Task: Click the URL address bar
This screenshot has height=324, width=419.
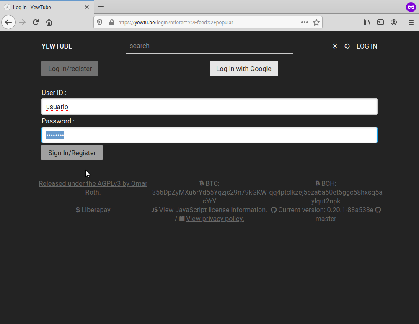Action: pyautogui.click(x=208, y=23)
